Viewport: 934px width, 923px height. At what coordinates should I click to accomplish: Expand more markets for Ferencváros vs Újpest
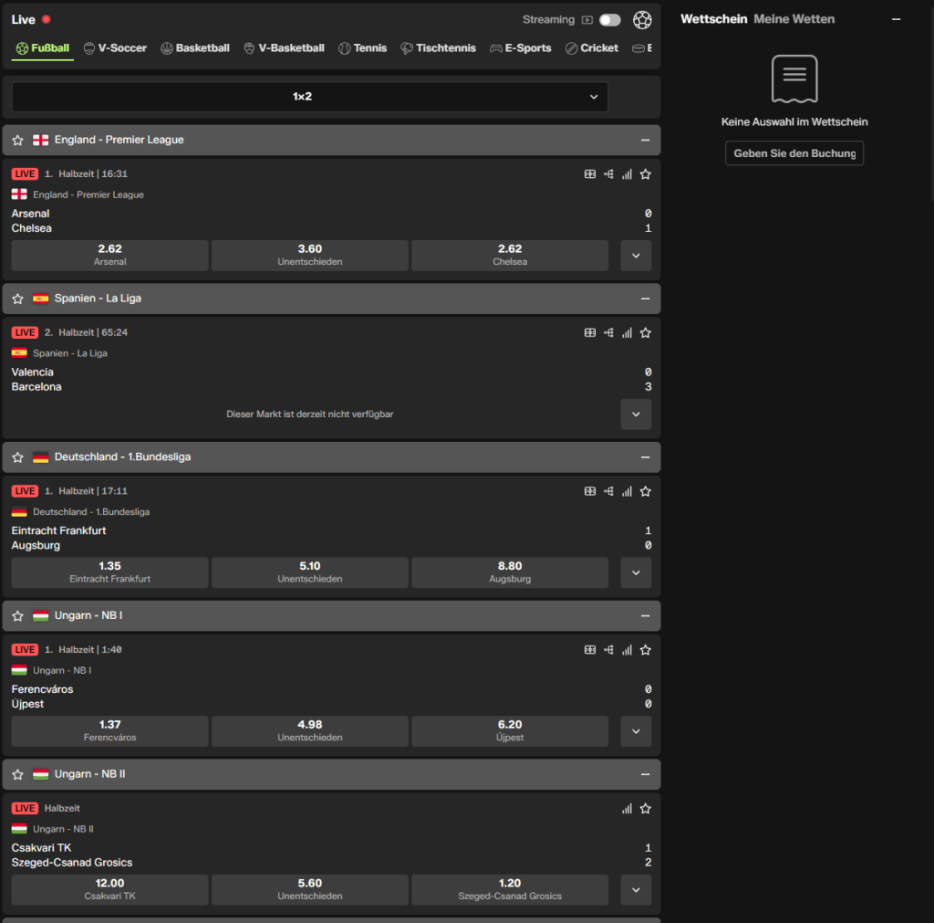coord(636,731)
